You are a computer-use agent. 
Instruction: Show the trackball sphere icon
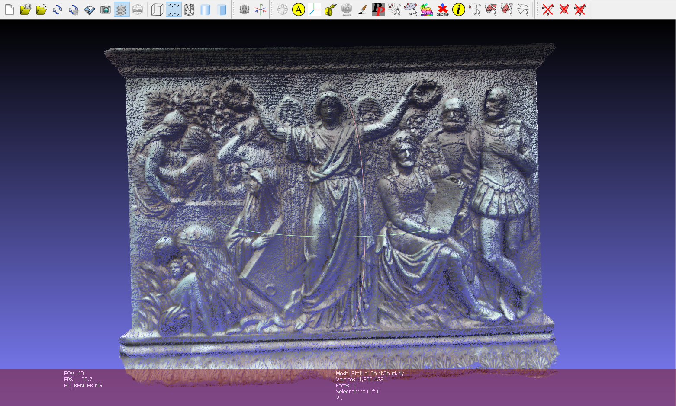(x=283, y=10)
